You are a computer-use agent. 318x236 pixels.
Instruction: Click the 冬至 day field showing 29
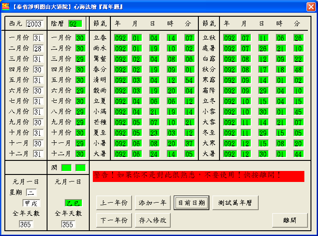(263, 133)
